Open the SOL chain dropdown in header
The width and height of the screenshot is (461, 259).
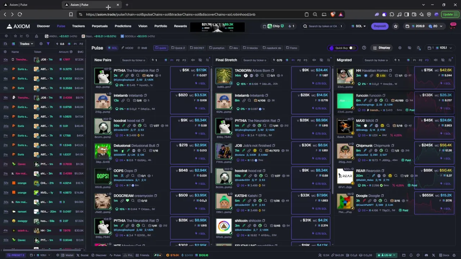(359, 26)
